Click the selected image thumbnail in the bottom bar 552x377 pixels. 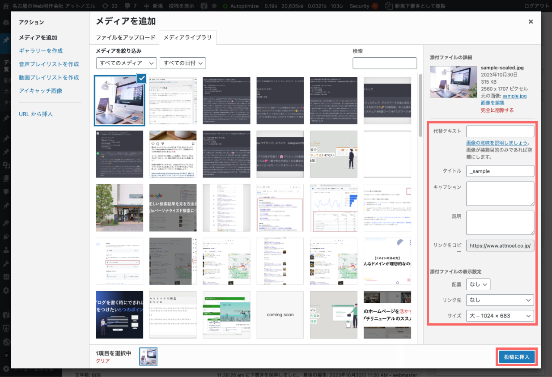(x=149, y=357)
